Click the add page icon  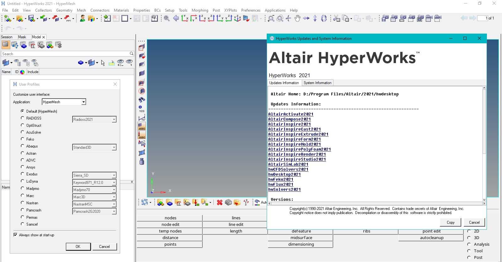coord(107,19)
